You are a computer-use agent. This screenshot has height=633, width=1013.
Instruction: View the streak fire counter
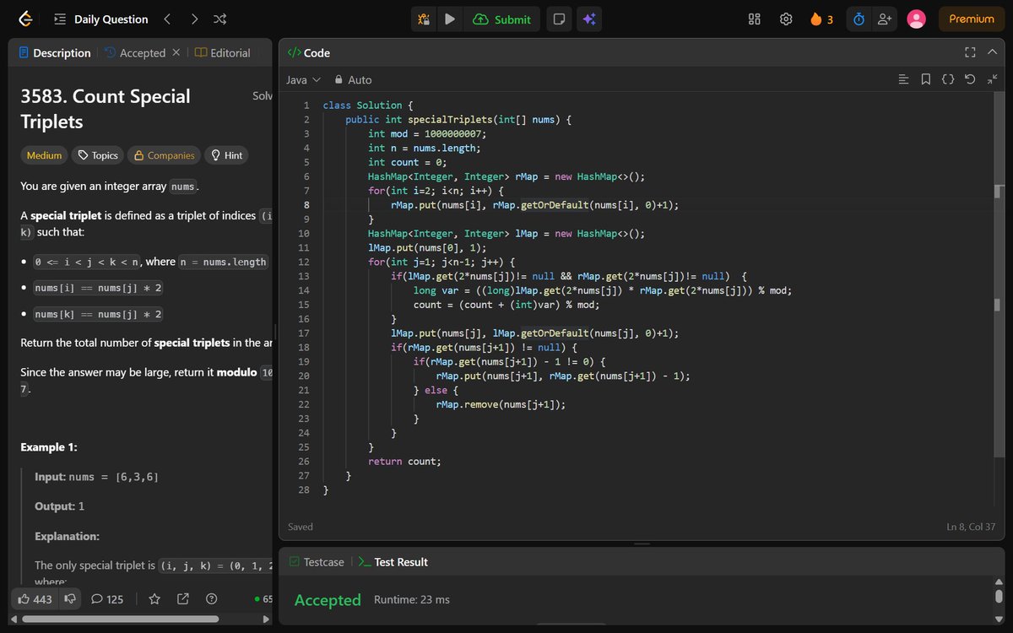[821, 19]
